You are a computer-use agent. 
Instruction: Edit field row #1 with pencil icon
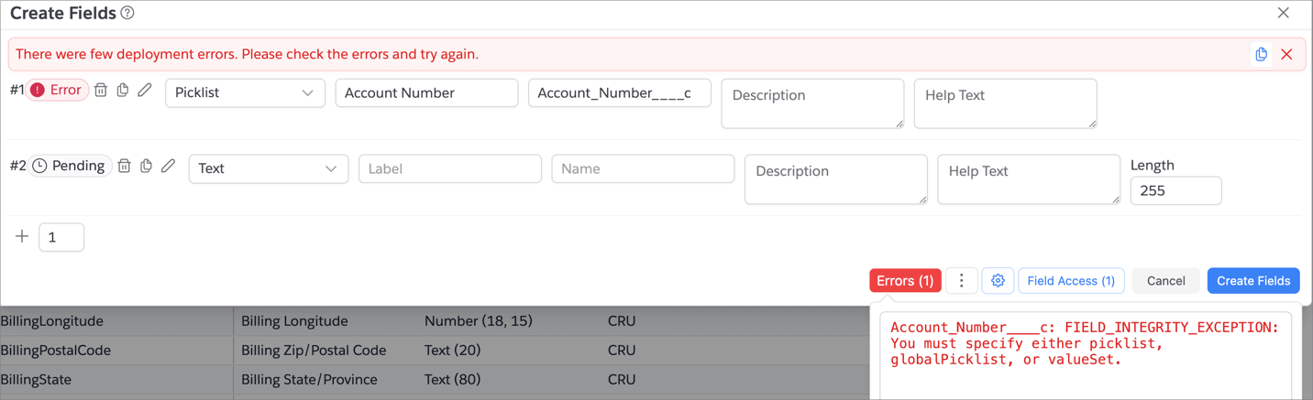pyautogui.click(x=145, y=91)
